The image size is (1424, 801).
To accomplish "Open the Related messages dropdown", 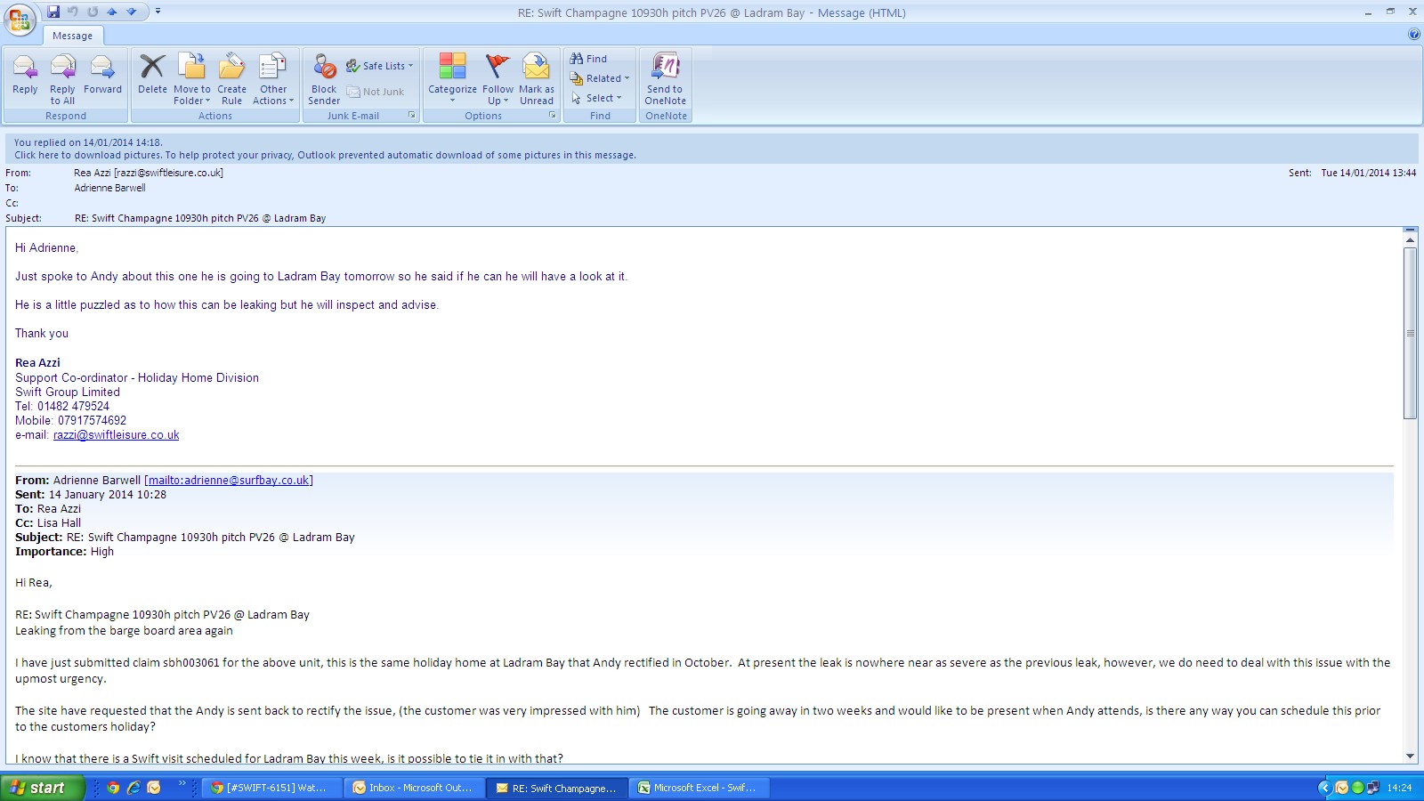I will click(600, 78).
